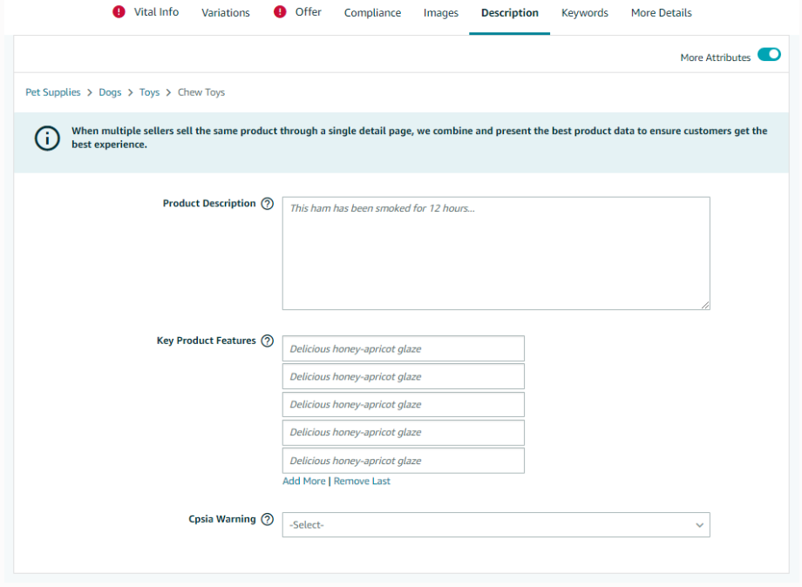Screen dimensions: 802x587
Task: Click the resize handle of the description textarea
Action: 705,305
